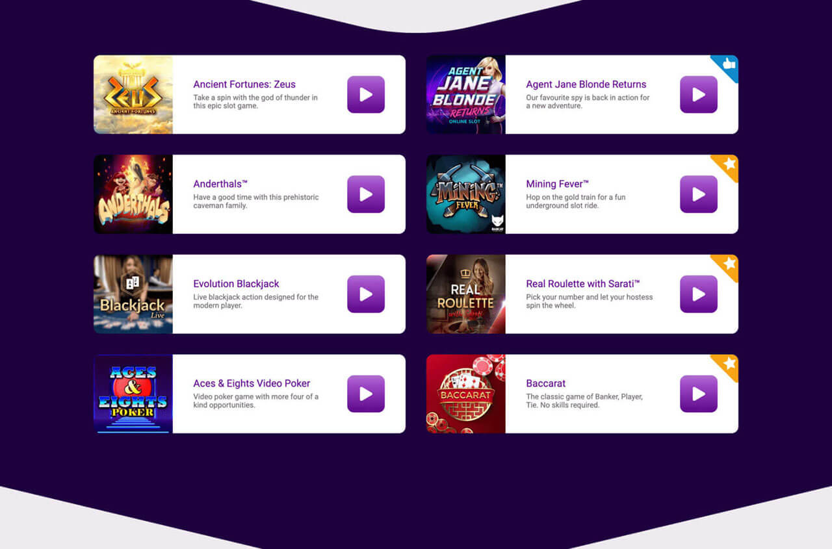Open the Mining Fever title link
The width and height of the screenshot is (832, 549).
click(557, 184)
